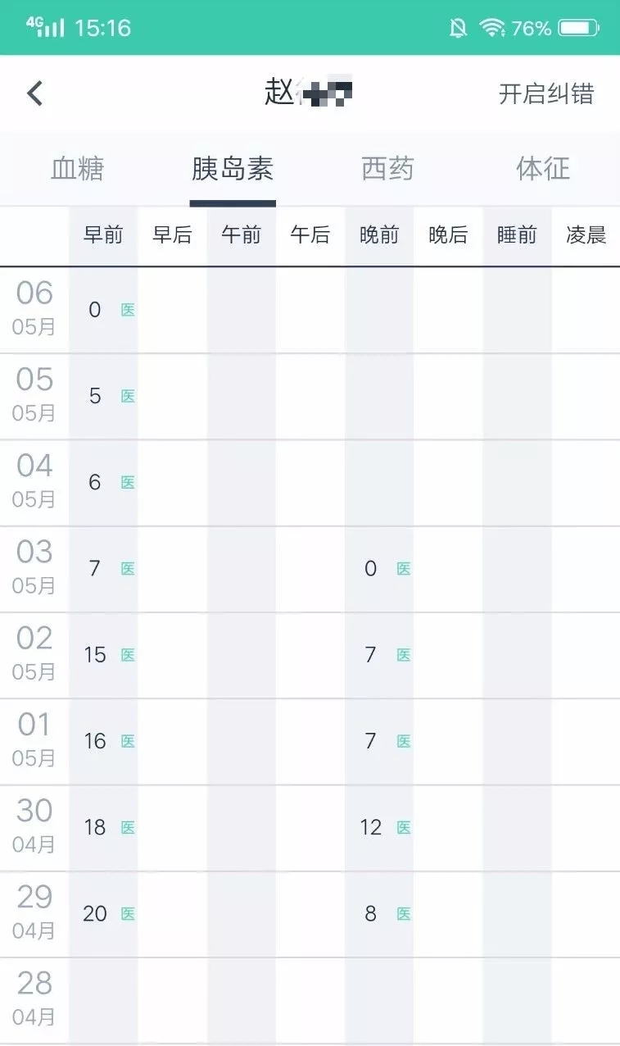620x1046 pixels.
Task: Open the 01 May 晚前 value 7
Action: point(371,741)
